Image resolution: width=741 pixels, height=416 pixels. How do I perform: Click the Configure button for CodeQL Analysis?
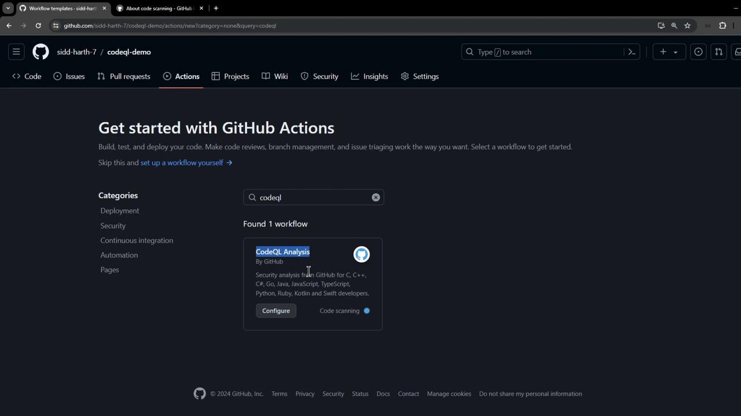tap(276, 311)
